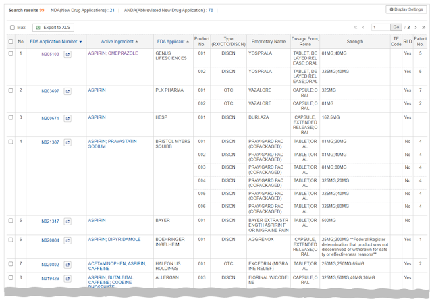Select the AGGRENOX proprietary name cell
The width and height of the screenshot is (432, 301).
(269, 247)
